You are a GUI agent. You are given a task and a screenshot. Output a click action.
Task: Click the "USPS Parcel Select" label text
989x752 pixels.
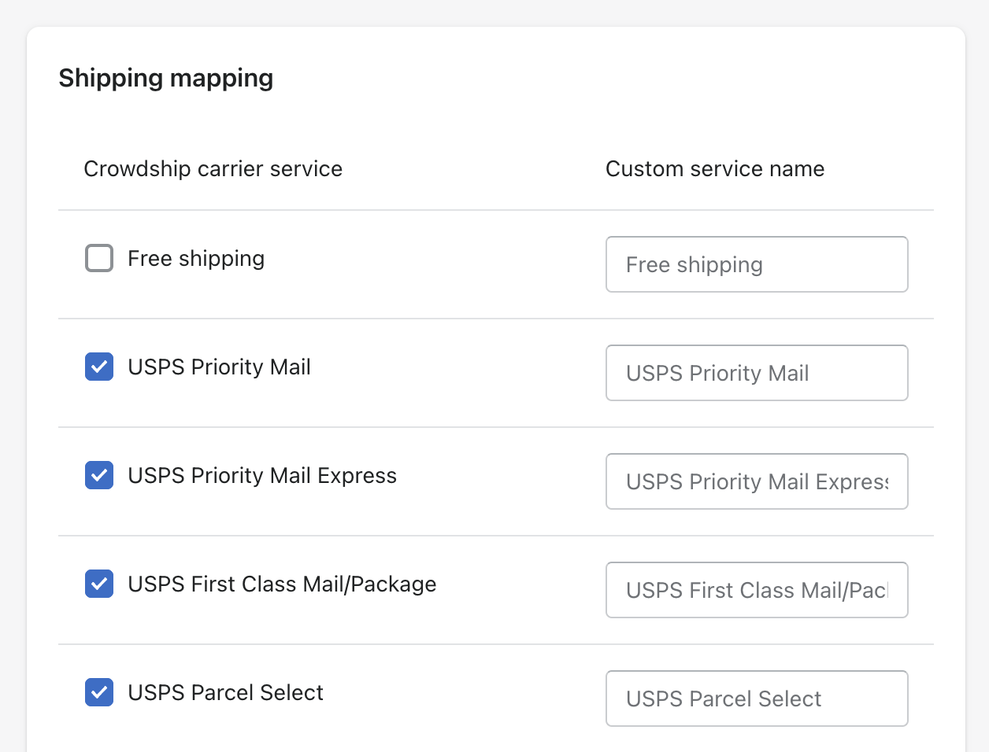coord(225,693)
